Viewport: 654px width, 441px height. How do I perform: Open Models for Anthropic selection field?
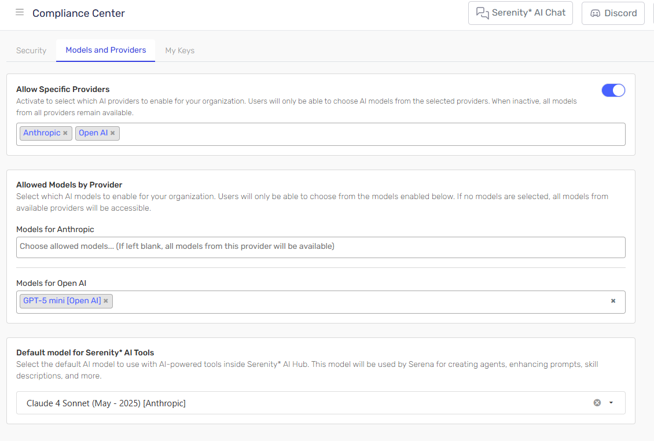click(321, 247)
